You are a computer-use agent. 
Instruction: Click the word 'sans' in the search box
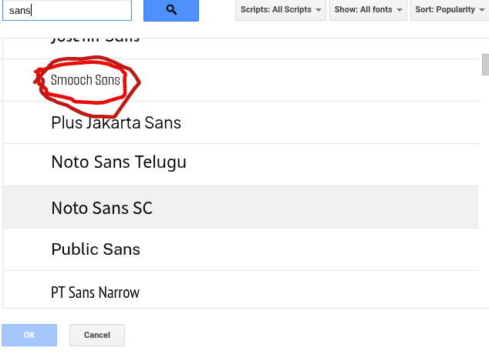[x=19, y=10]
